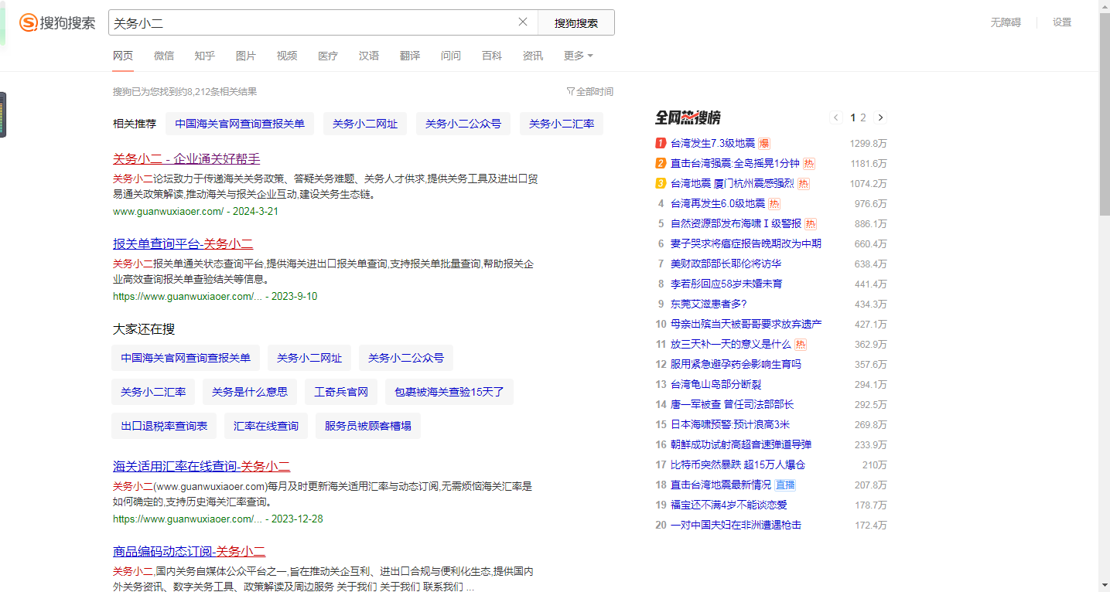Open hot item 东莞艾滋患者多?
Image resolution: width=1110 pixels, height=592 pixels.
point(709,304)
